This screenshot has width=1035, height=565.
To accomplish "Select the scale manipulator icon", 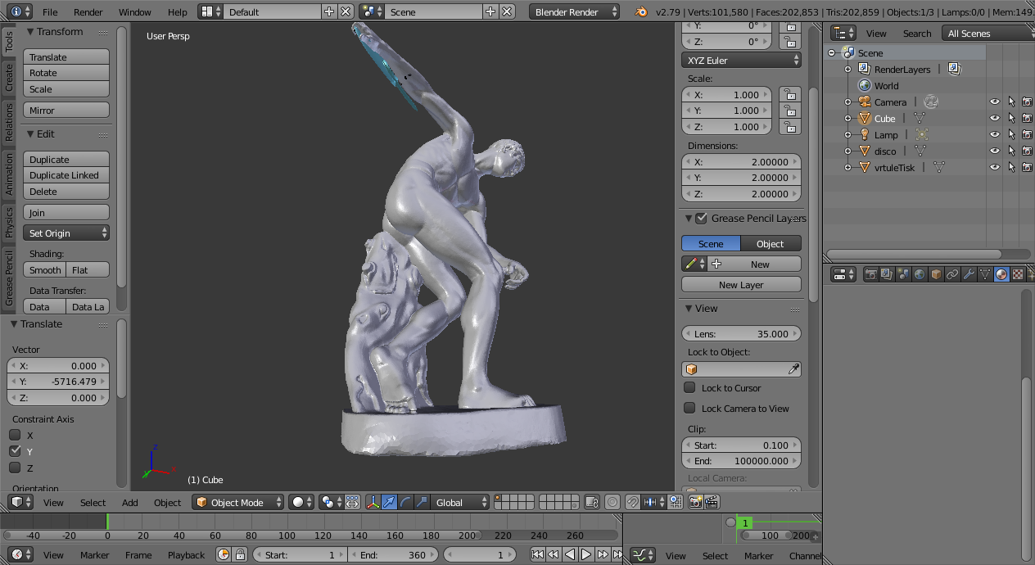I will pos(423,502).
